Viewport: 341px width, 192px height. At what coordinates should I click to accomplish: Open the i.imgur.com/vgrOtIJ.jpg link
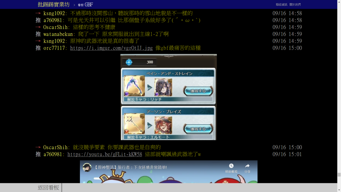pos(111,48)
